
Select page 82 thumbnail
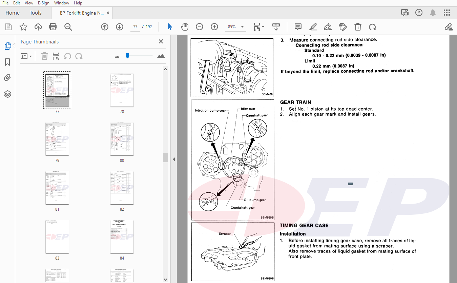click(x=122, y=188)
